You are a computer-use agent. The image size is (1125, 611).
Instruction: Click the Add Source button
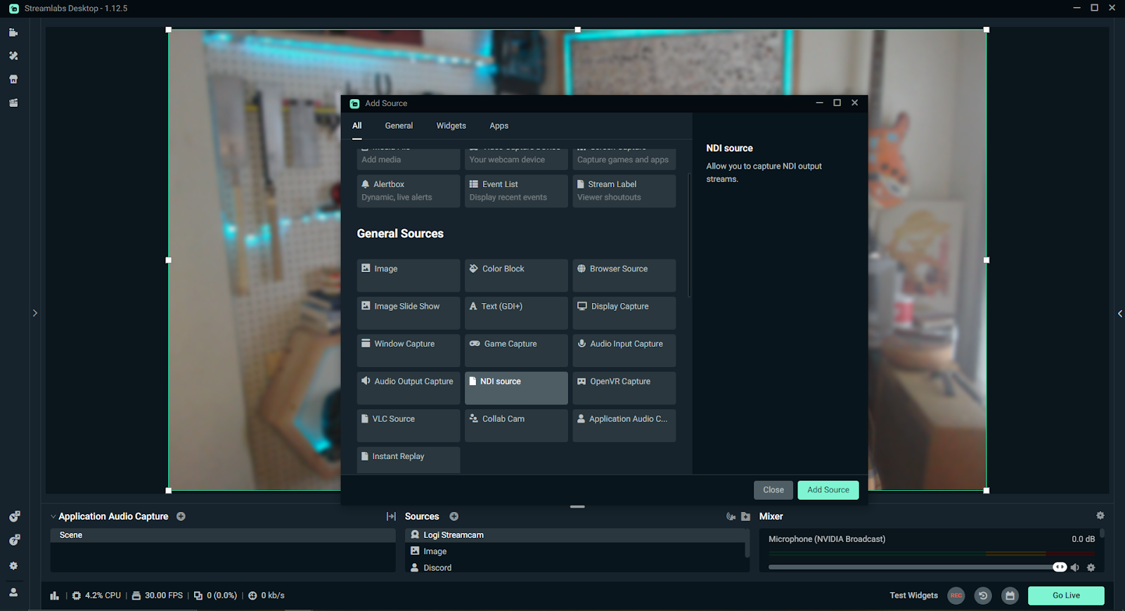828,490
